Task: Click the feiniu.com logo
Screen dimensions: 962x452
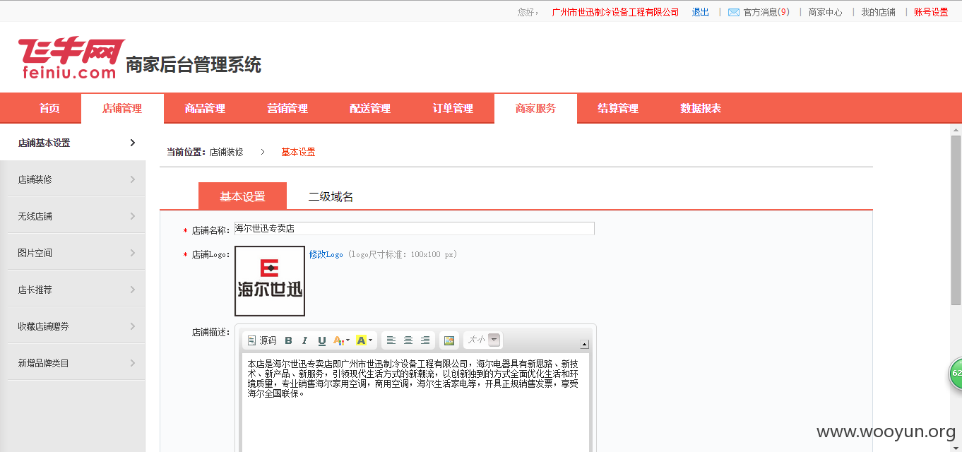Action: (71, 58)
